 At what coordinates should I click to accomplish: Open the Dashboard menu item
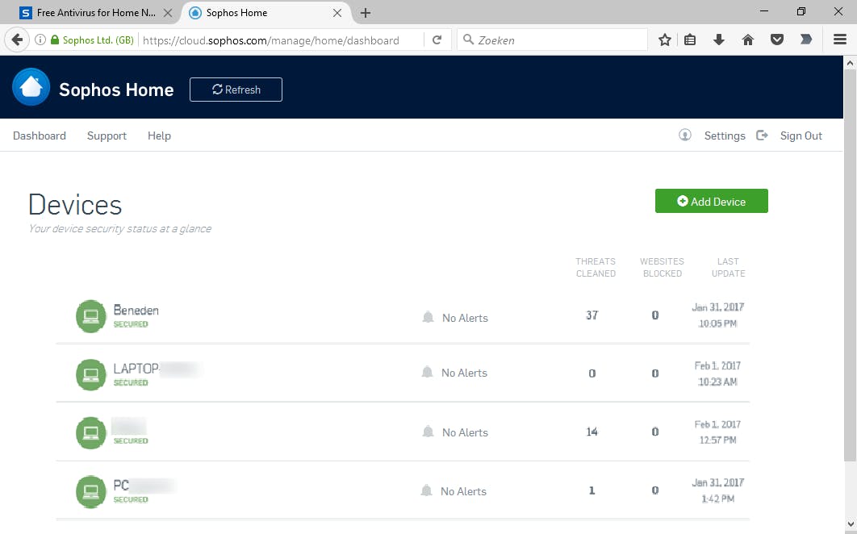coord(40,136)
